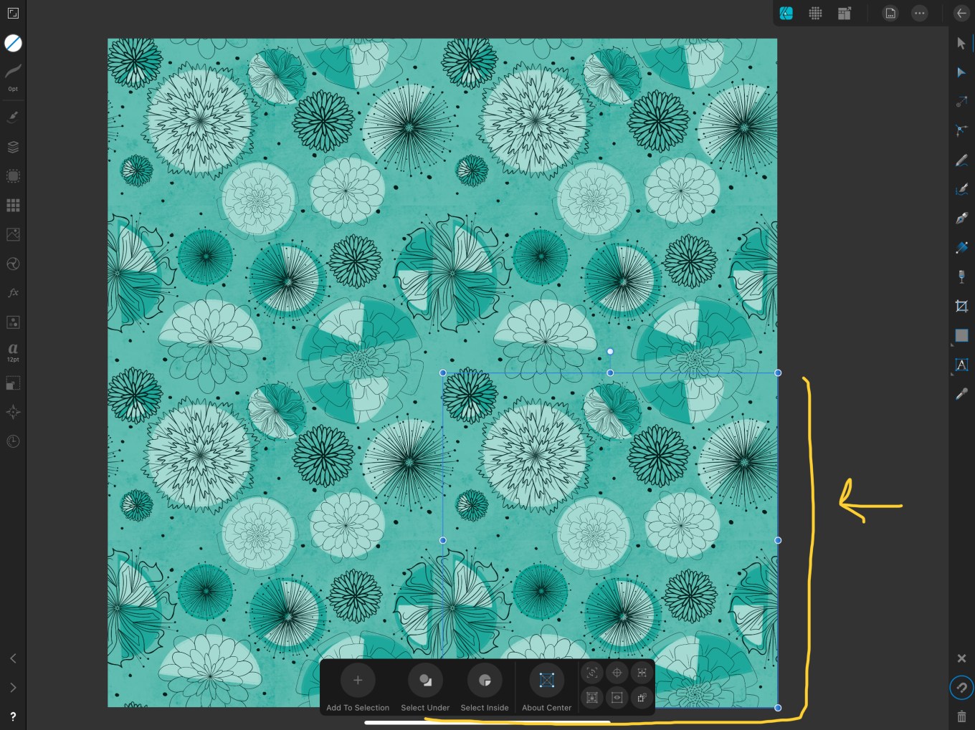The image size is (975, 730).
Task: Open the three-dots more options menu
Action: [x=919, y=13]
